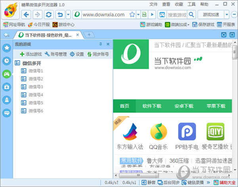
Task: Open 安卓下载 on the web page
Action: (184, 106)
